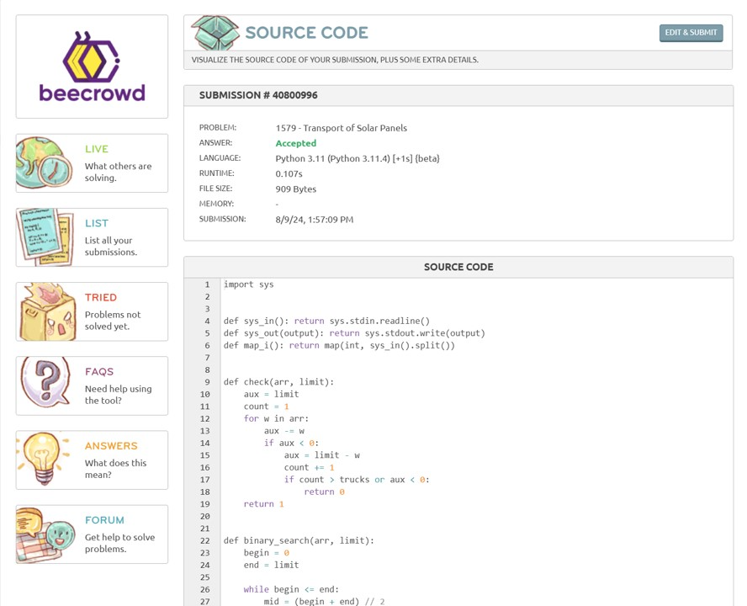Click the green Accepted answer status
The image size is (747, 606).
tap(295, 143)
